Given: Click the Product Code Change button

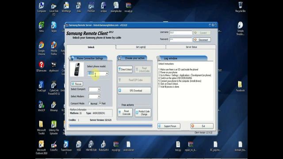Looking at the screenshot, I should coord(143,113).
